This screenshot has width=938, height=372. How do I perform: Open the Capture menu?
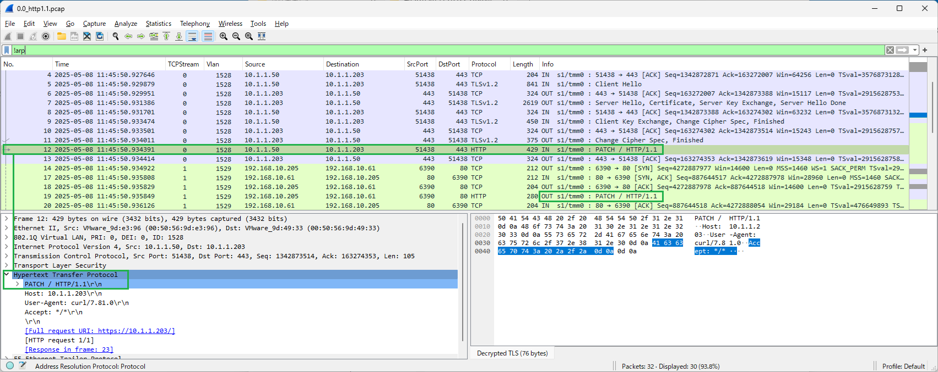[94, 24]
